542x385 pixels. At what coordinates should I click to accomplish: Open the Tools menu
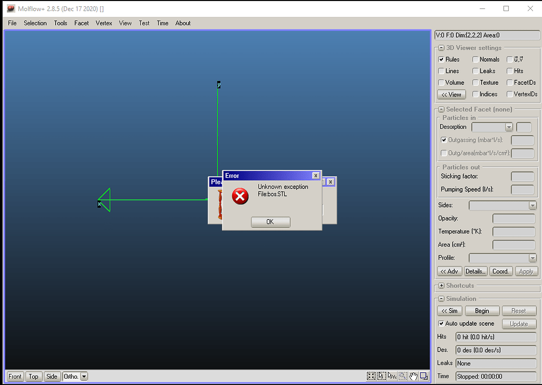coord(60,23)
